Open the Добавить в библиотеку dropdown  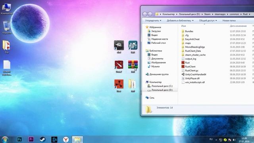pos(180,21)
